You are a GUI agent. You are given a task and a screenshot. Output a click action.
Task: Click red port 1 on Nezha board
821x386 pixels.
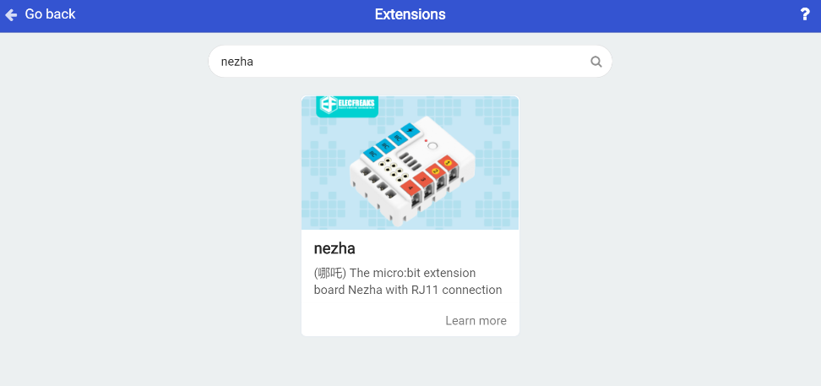coord(449,163)
